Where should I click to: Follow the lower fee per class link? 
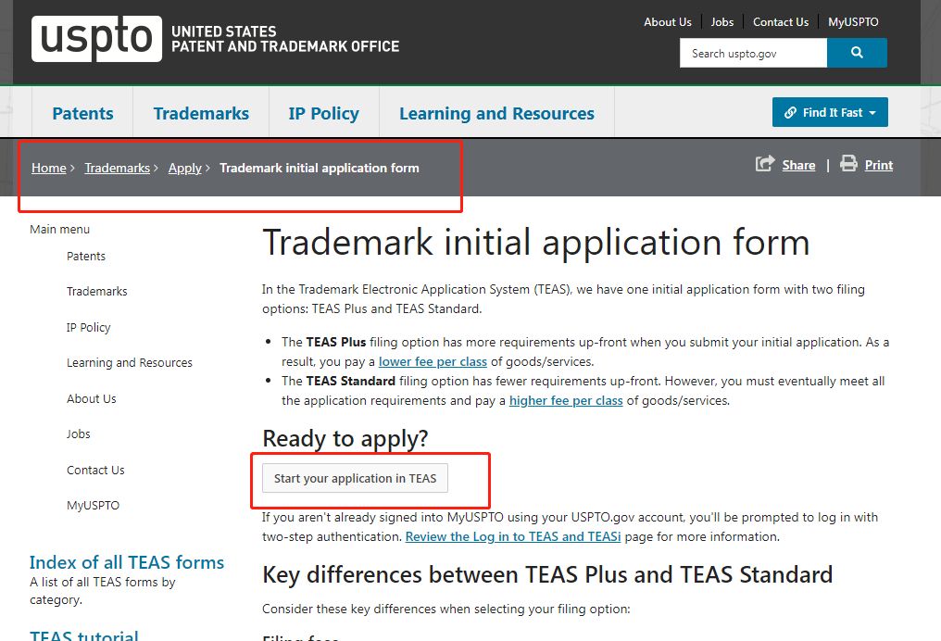433,362
